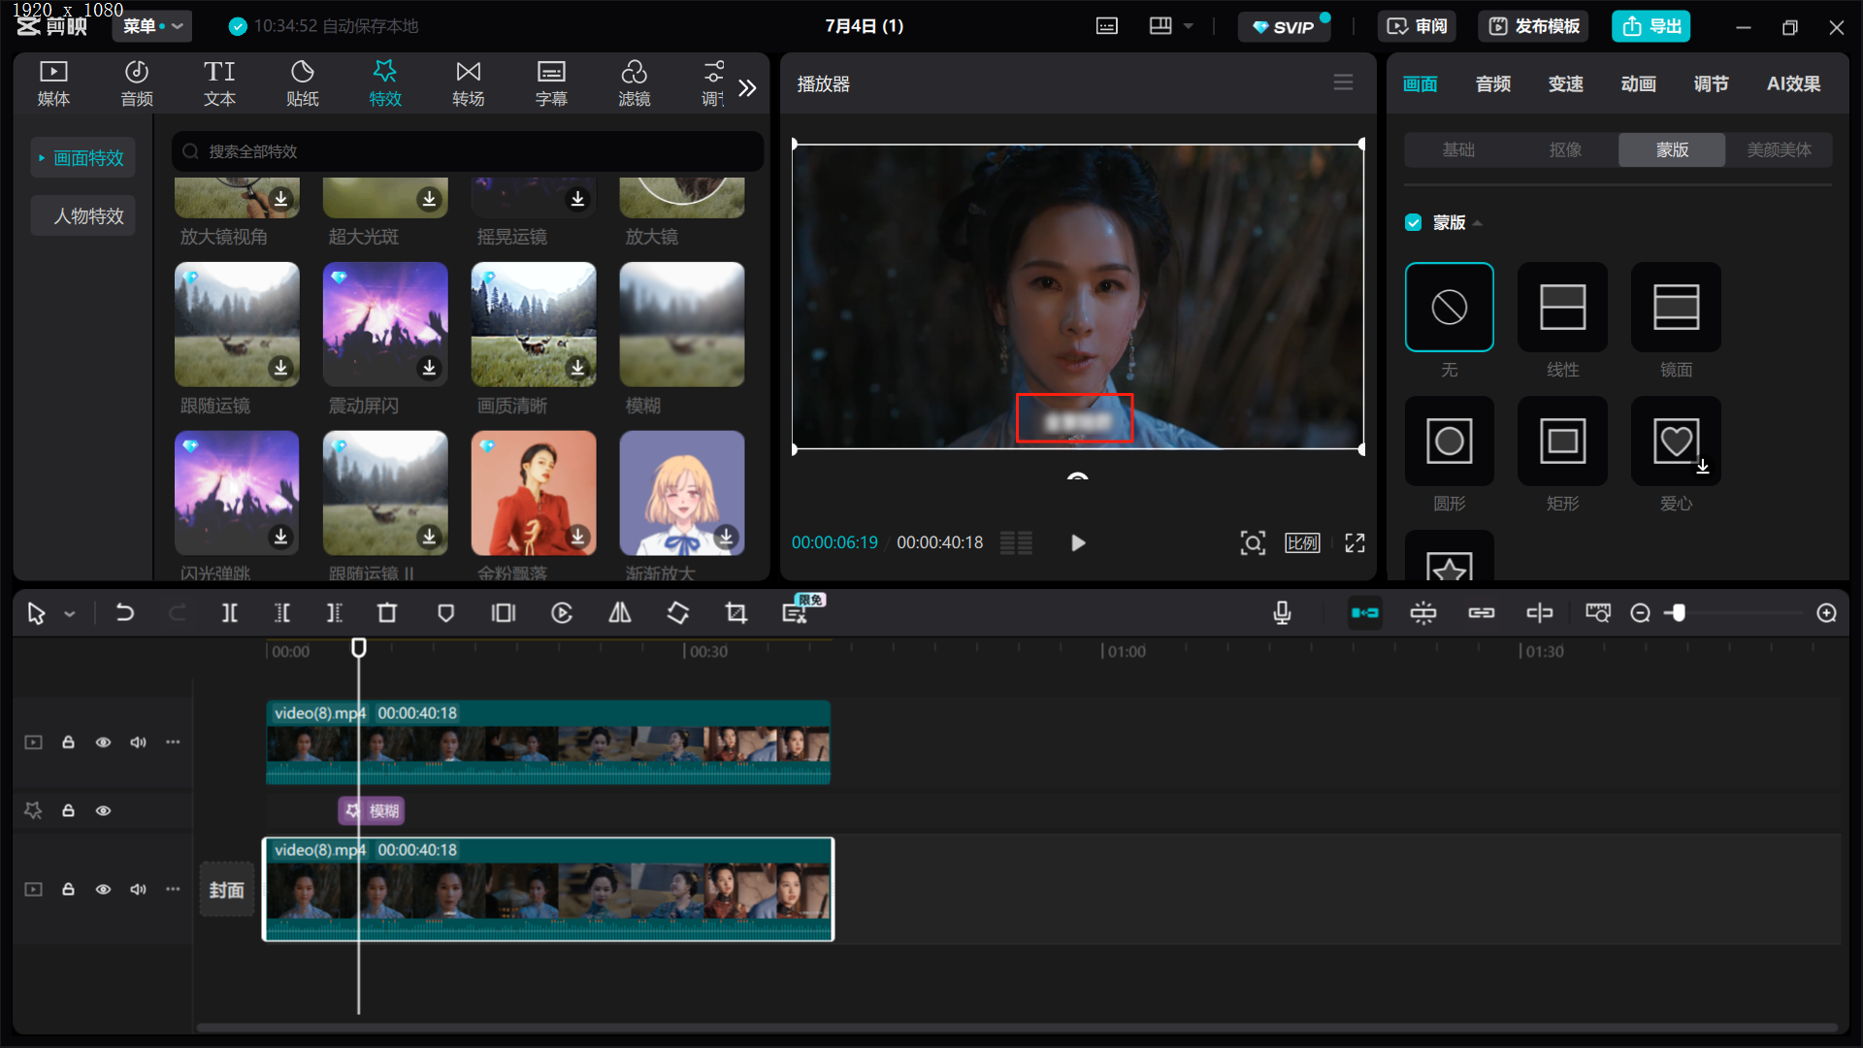Play the video in the player
Image resolution: width=1863 pixels, height=1048 pixels.
(x=1078, y=543)
